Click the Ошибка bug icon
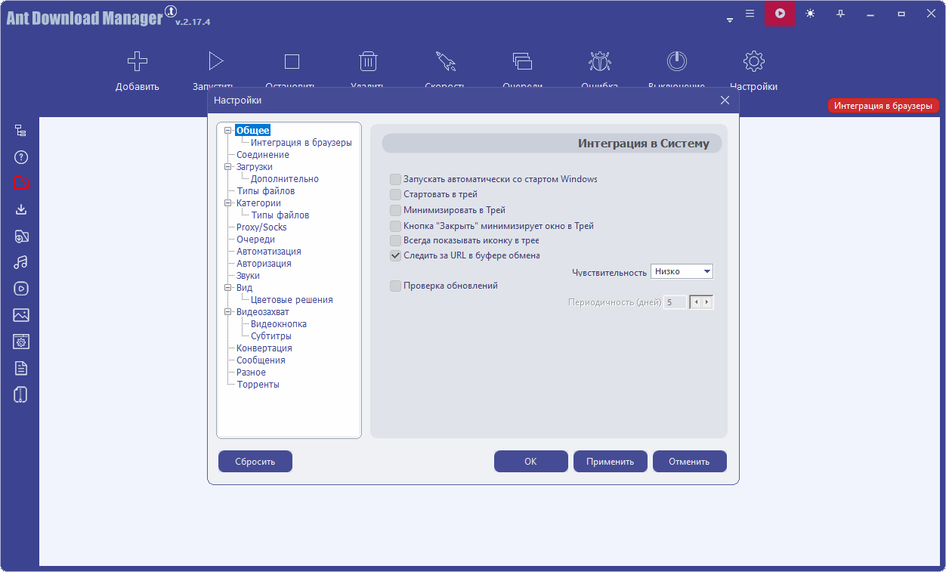 (x=600, y=61)
